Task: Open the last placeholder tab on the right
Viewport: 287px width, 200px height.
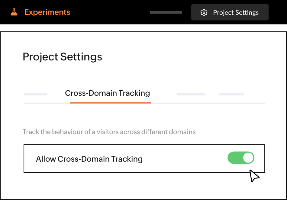Action: click(x=231, y=94)
